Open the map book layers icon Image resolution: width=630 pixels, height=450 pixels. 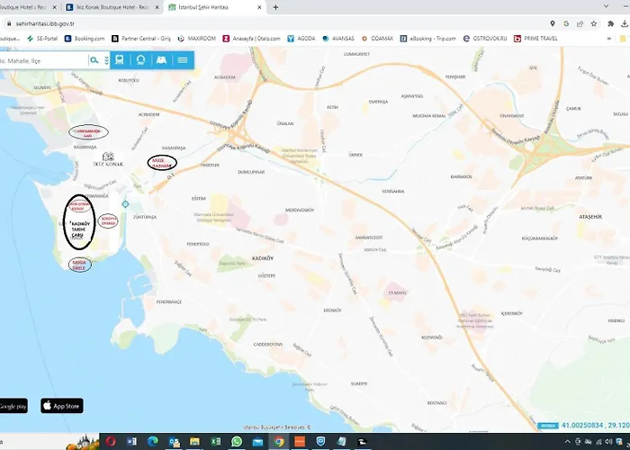pyautogui.click(x=161, y=60)
